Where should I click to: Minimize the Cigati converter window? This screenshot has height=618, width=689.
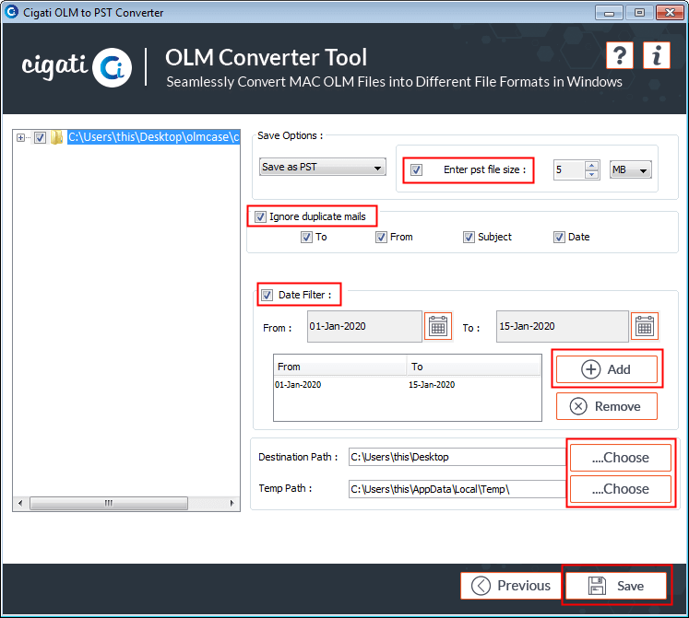coord(609,13)
